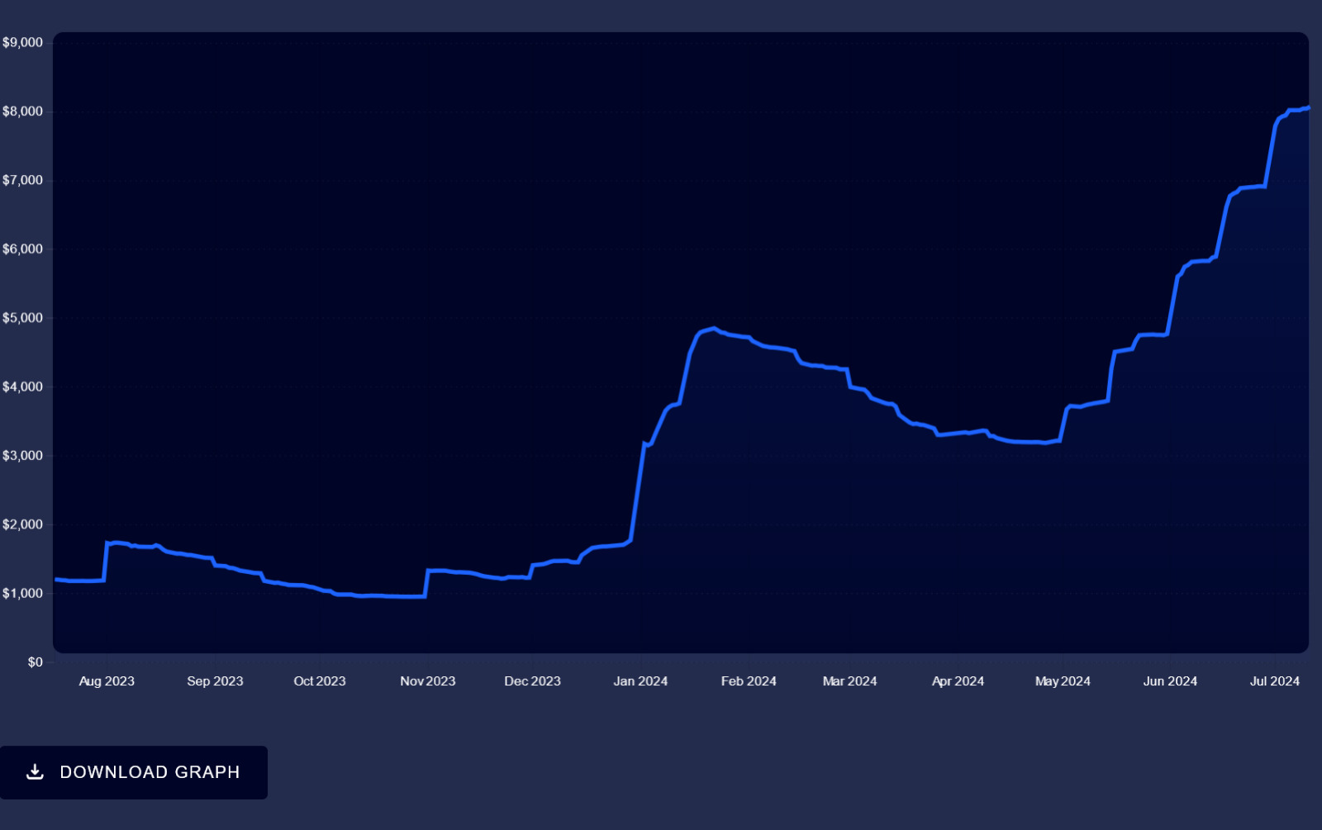Click the Oct 2023 axis label

click(x=320, y=681)
